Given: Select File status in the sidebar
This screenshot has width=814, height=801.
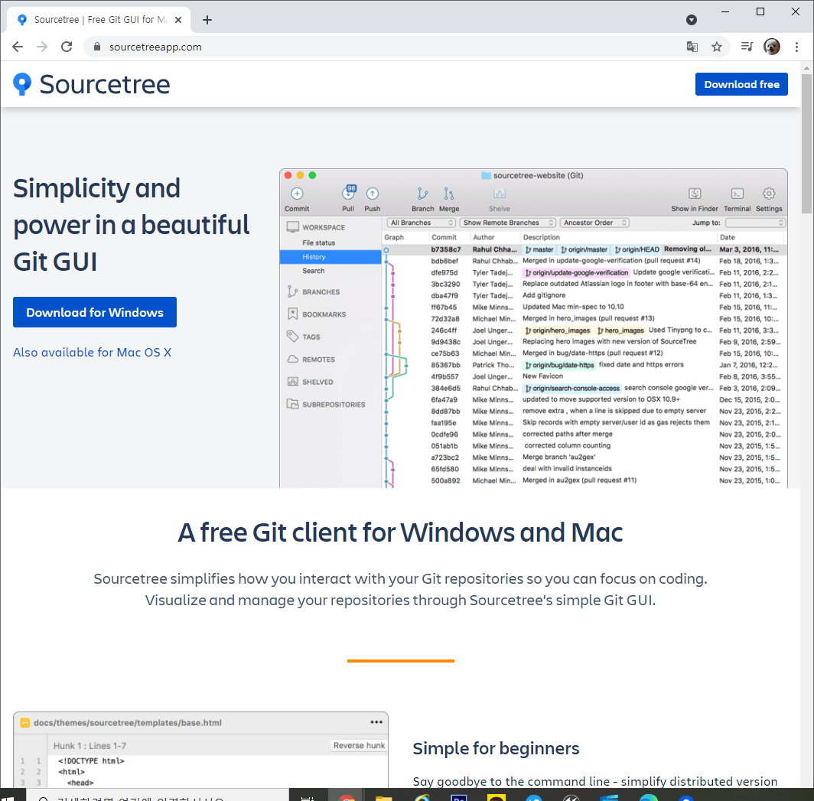Looking at the screenshot, I should point(319,243).
